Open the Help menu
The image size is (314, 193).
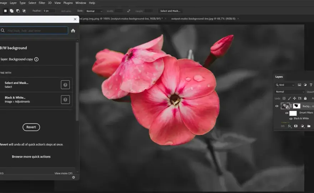tap(92, 3)
